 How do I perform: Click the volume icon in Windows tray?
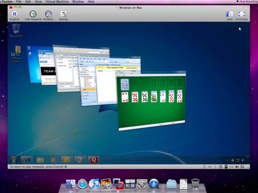(243, 160)
